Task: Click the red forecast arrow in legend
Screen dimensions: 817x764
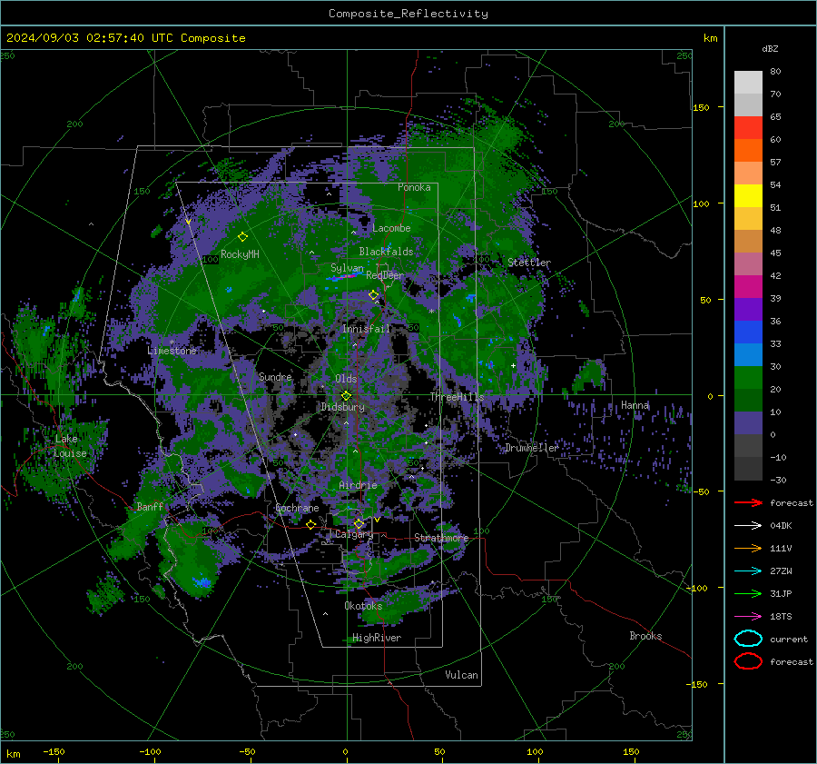Action: 748,502
